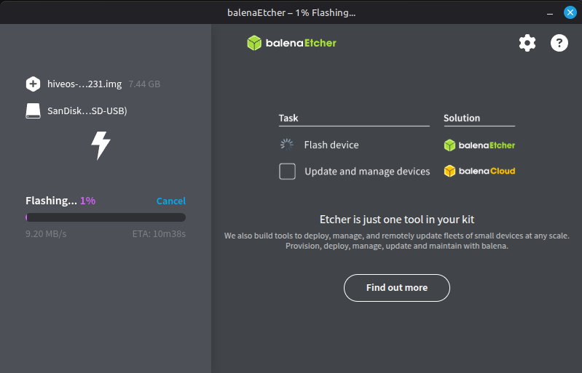The width and height of the screenshot is (582, 373).
Task: Select the hiveos-…231.img file name
Action: point(84,84)
